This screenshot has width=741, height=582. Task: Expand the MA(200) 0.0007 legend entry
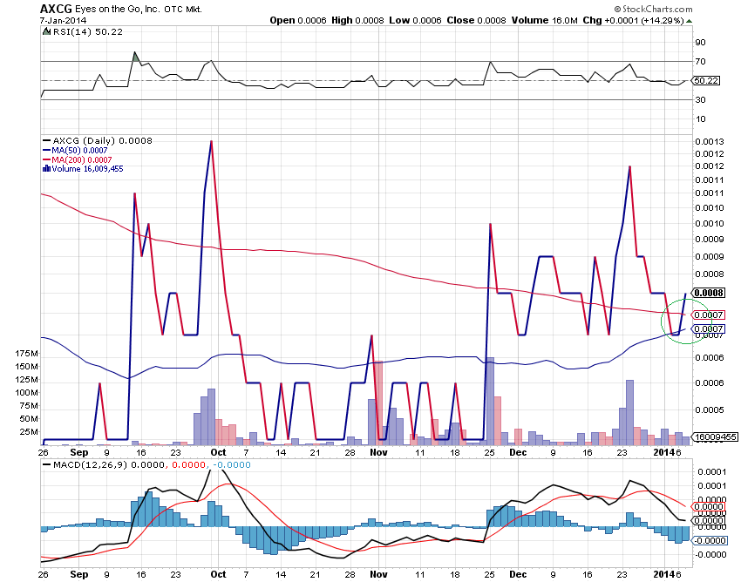tap(83, 160)
